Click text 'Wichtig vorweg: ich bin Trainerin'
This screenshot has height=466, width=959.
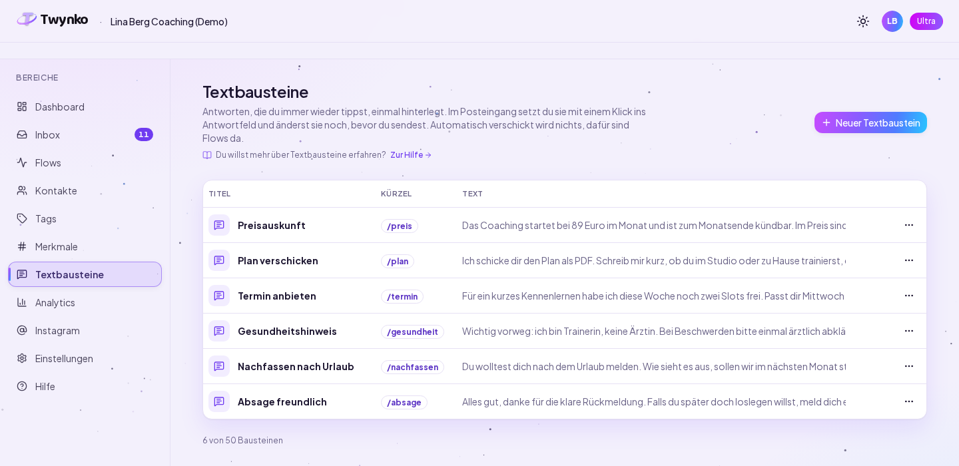click(654, 331)
